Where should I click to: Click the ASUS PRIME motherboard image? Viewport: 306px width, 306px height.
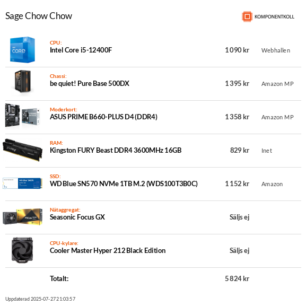[x=22, y=116]
